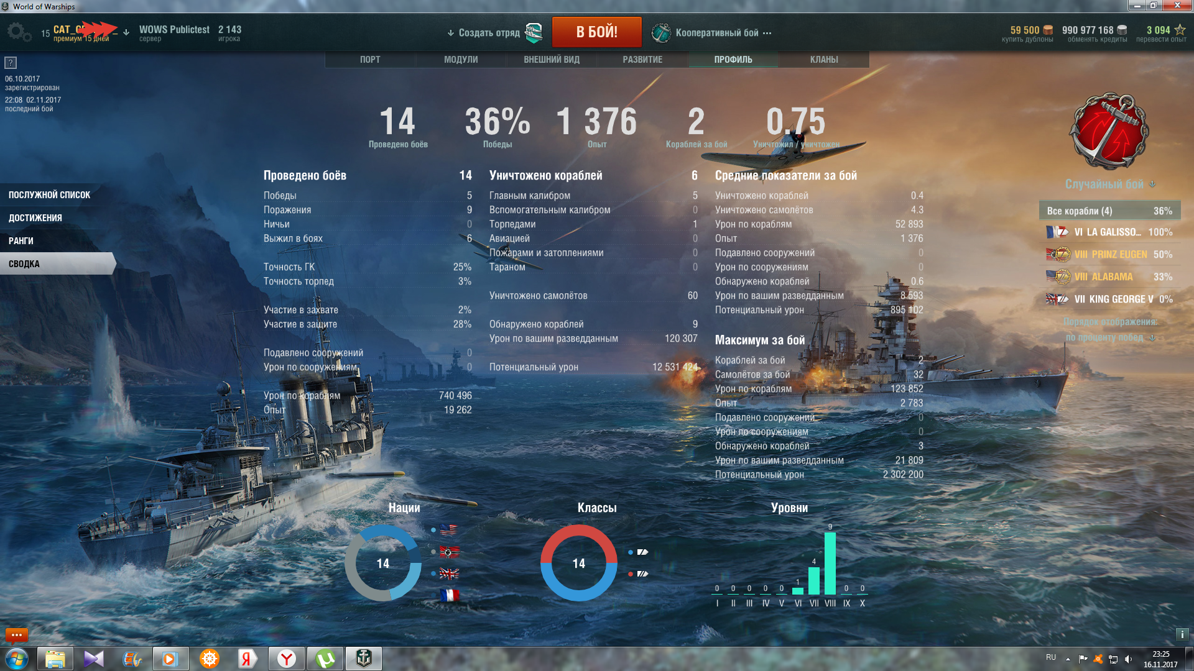The height and width of the screenshot is (671, 1194).
Task: Click the division badge icon
Action: pyautogui.click(x=534, y=32)
